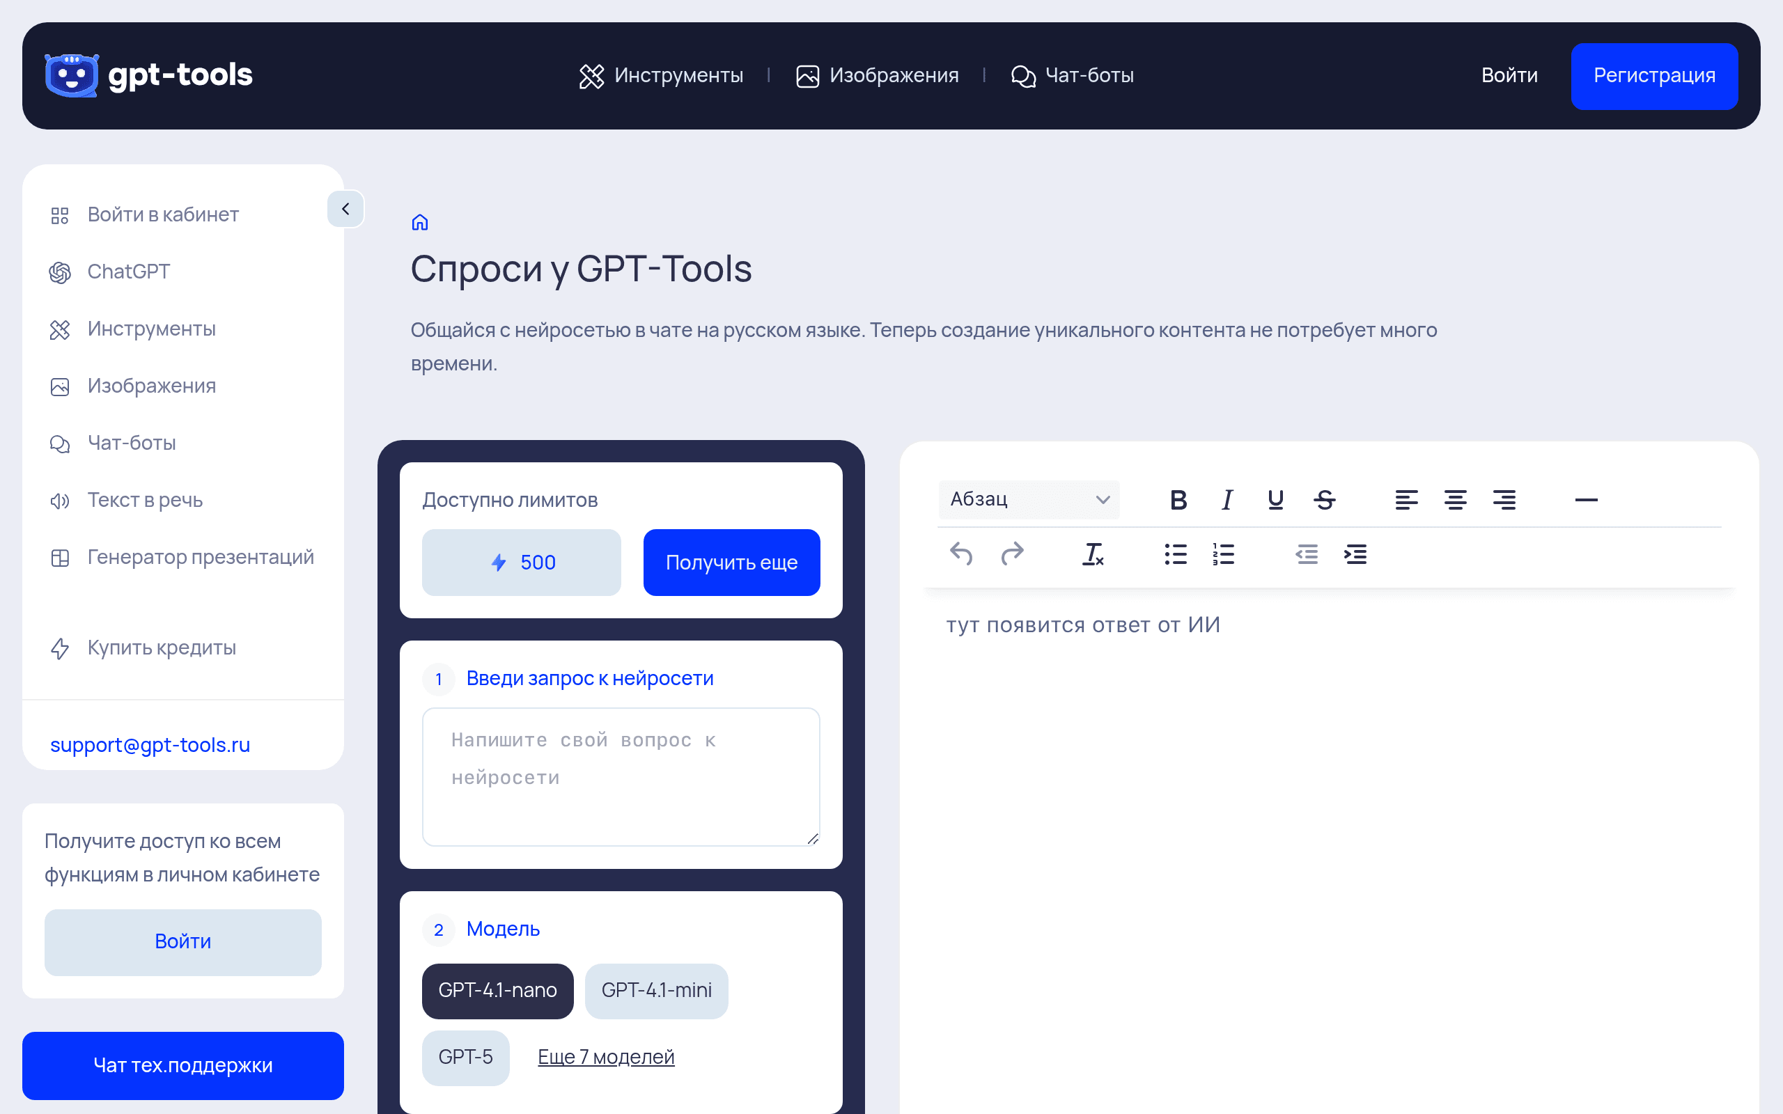1783x1114 pixels.
Task: Expand Еще 7 моделей link
Action: tap(606, 1058)
